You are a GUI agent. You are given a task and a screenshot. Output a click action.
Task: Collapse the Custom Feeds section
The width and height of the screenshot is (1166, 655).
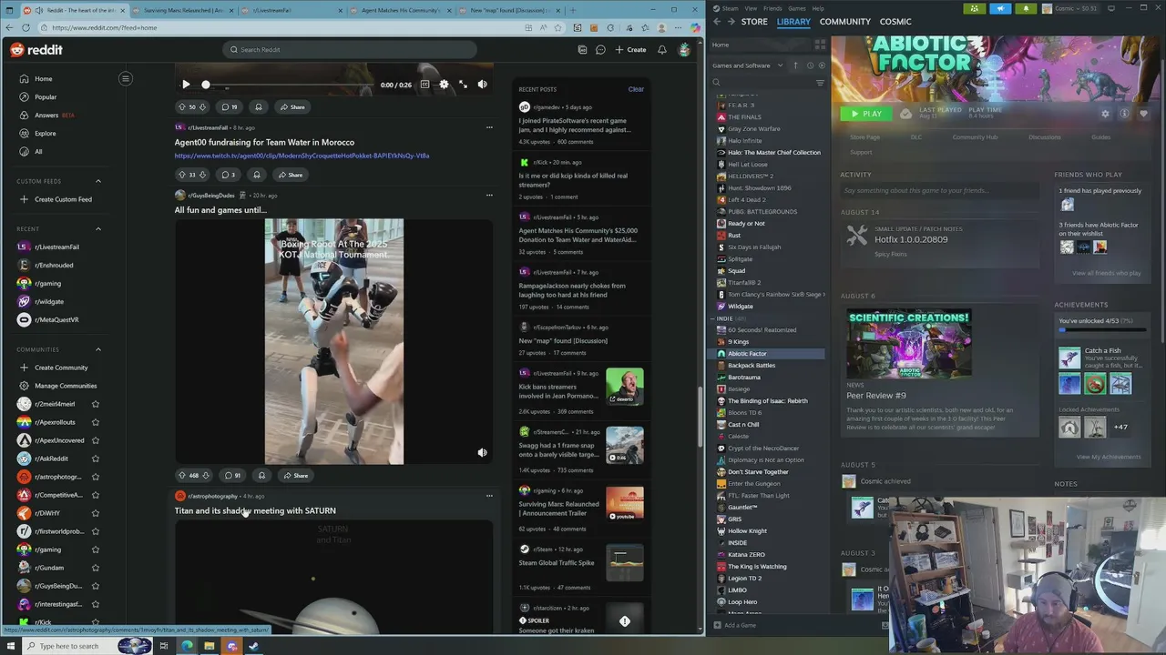coord(98,181)
